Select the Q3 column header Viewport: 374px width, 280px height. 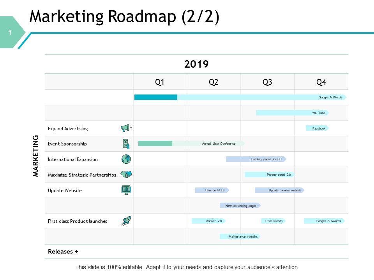(x=267, y=82)
